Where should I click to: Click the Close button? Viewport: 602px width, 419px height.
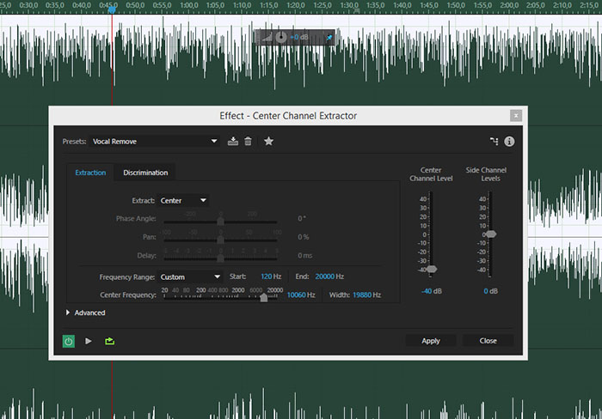coord(488,341)
